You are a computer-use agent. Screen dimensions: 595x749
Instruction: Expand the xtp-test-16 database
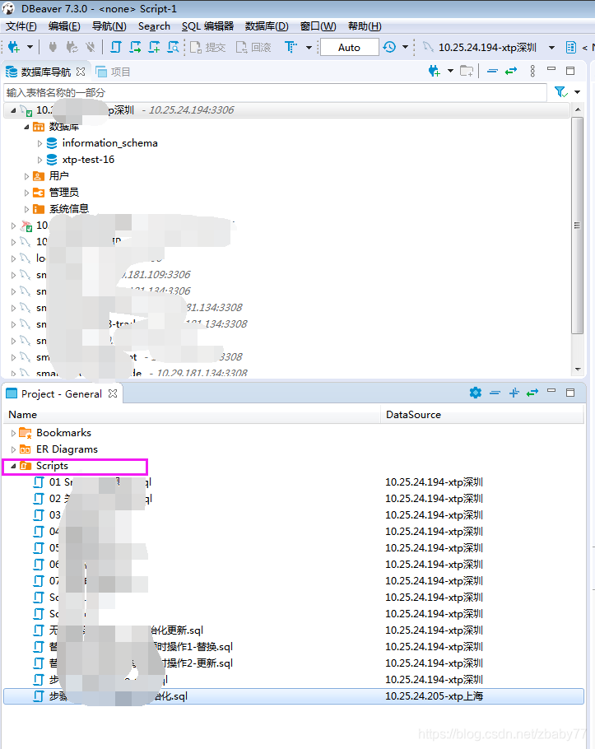[x=40, y=160]
